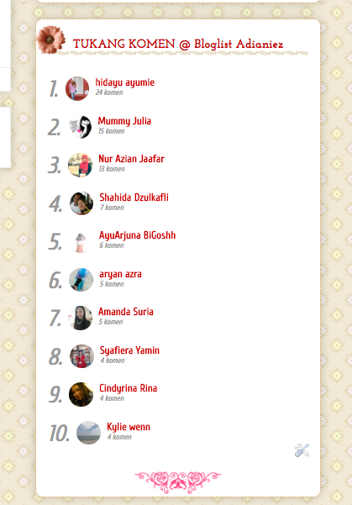Click the wrench and screwdriver edit widget icon

[302, 450]
